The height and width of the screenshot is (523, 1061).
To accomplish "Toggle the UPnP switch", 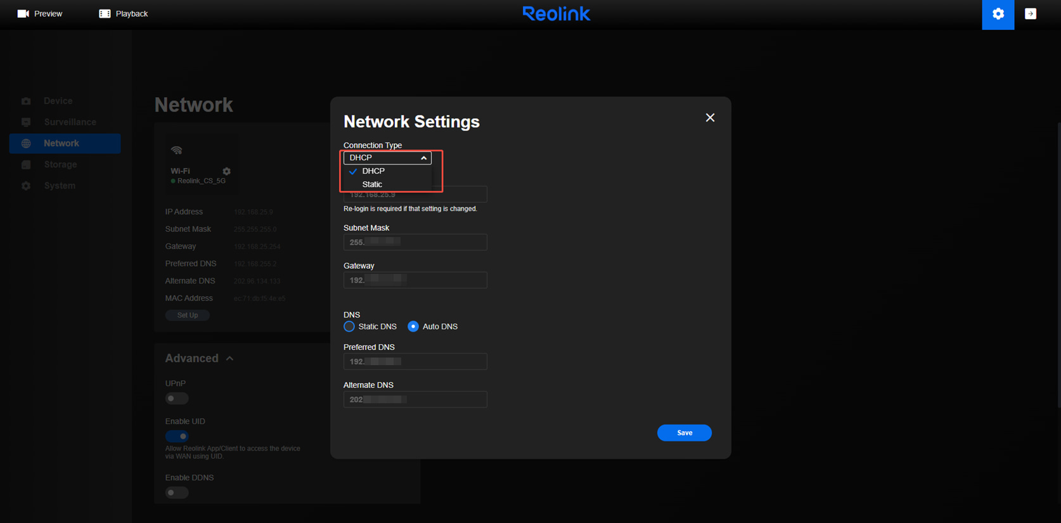I will point(177,398).
